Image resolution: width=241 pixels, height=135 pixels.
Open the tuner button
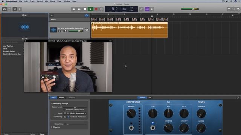pyautogui.click(x=141, y=9)
